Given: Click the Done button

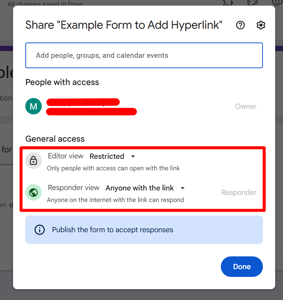Looking at the screenshot, I should [x=242, y=266].
